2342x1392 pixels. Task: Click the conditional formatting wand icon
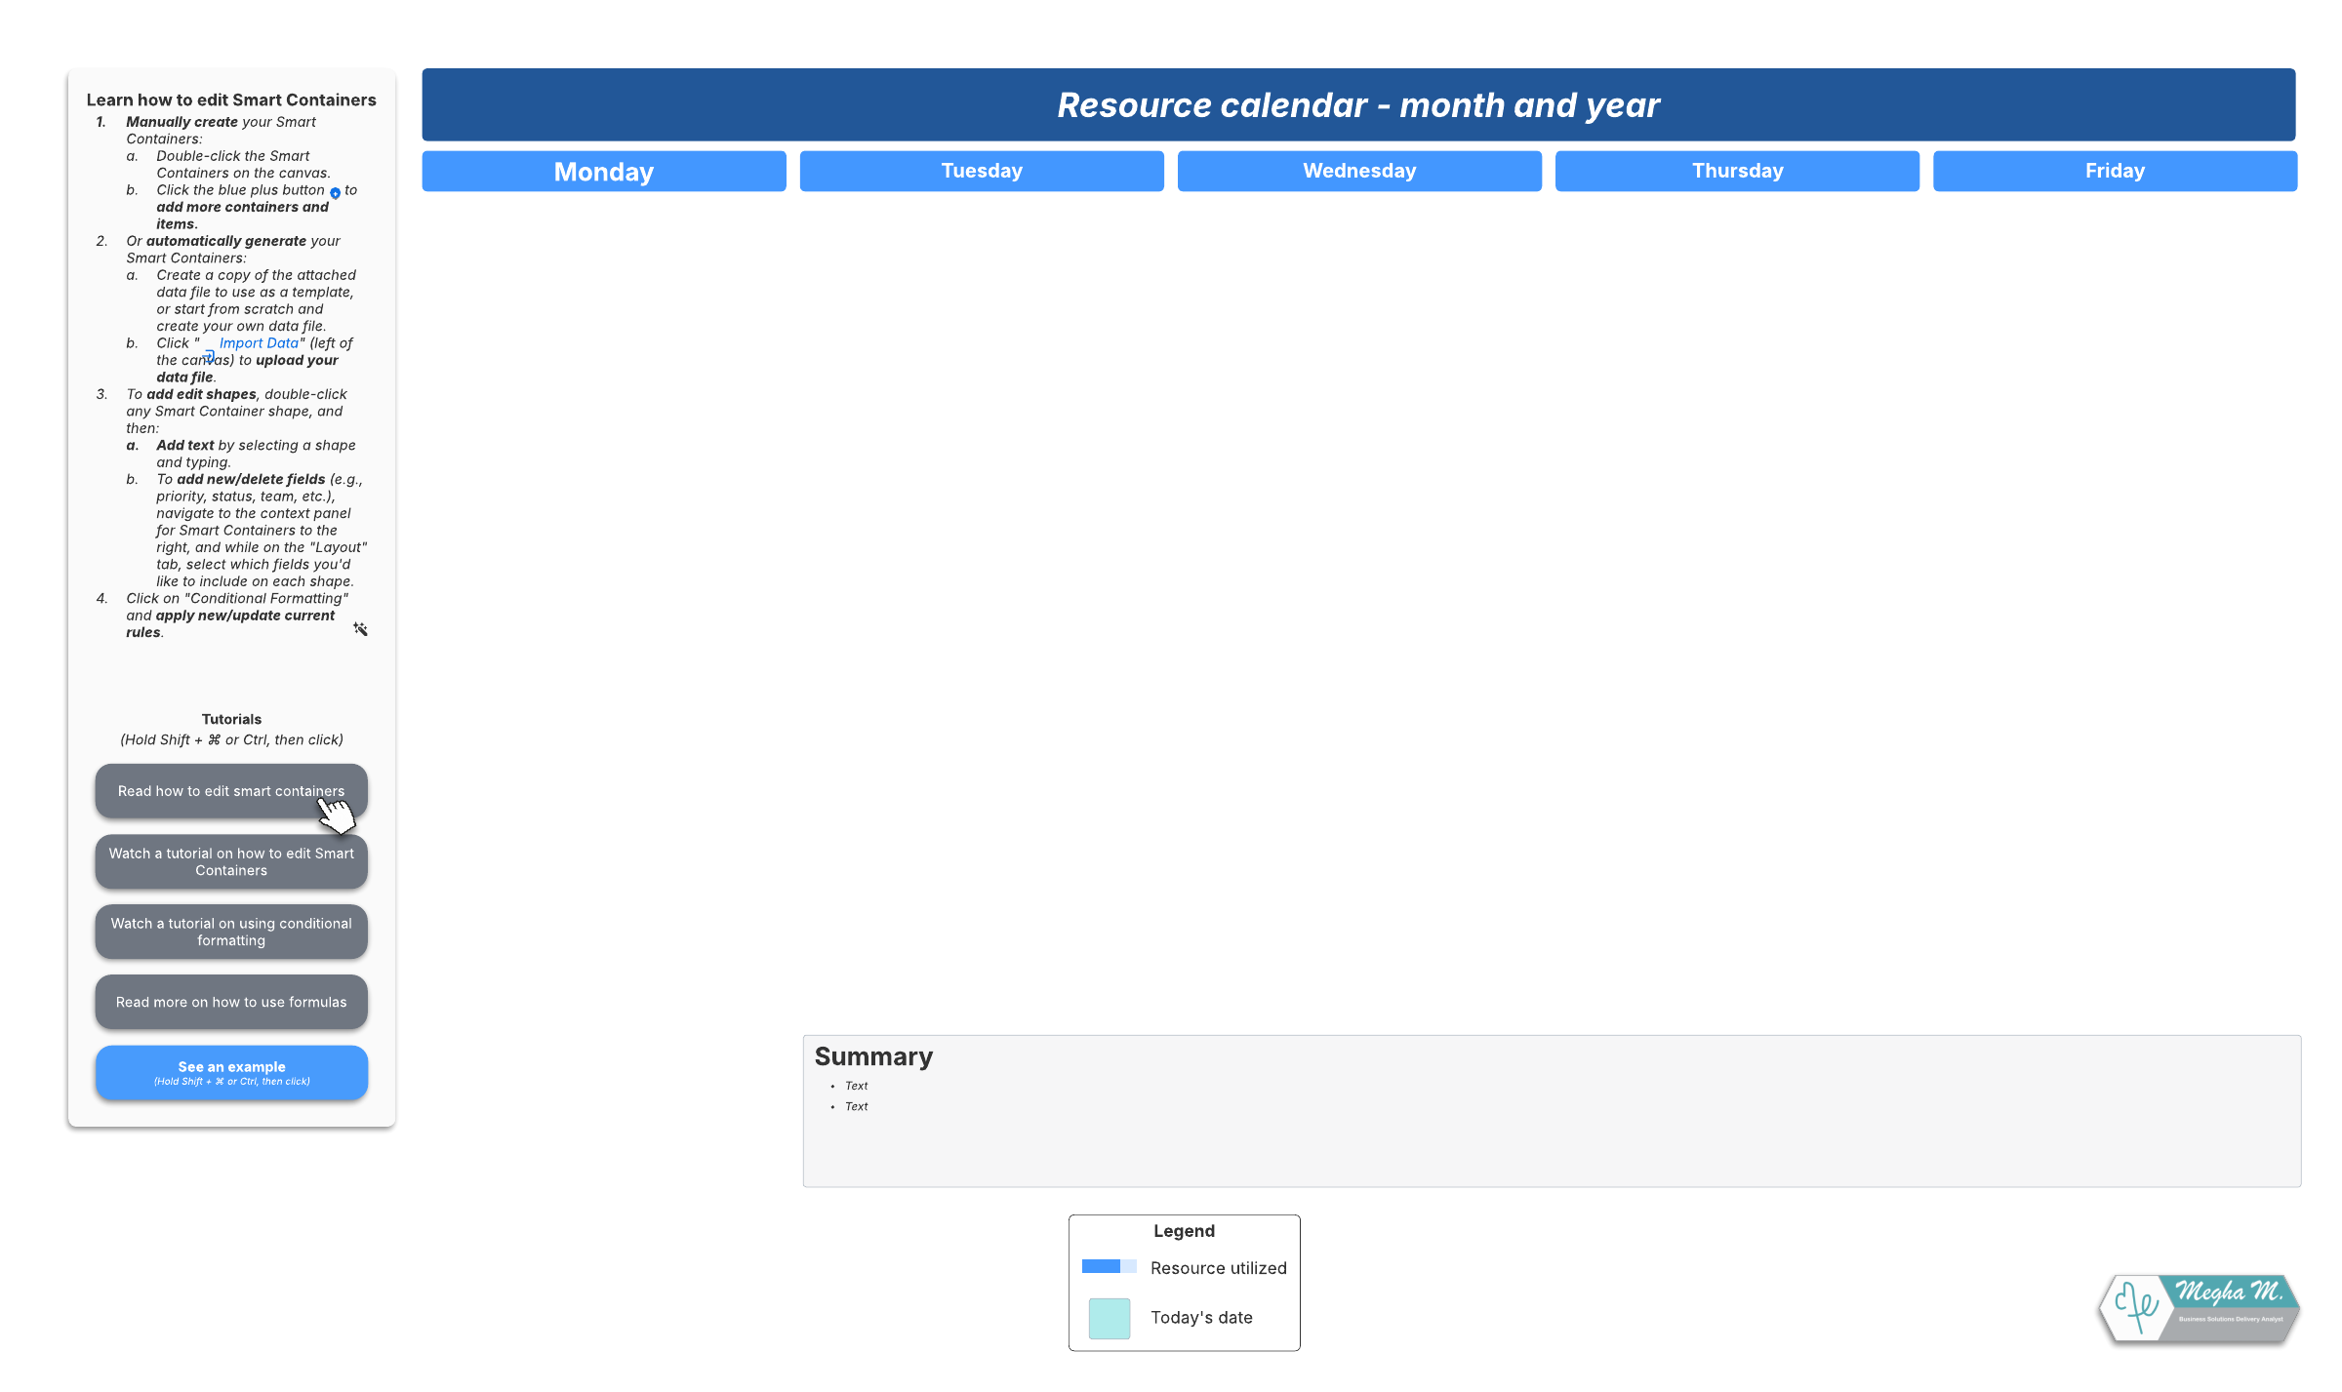tap(360, 629)
